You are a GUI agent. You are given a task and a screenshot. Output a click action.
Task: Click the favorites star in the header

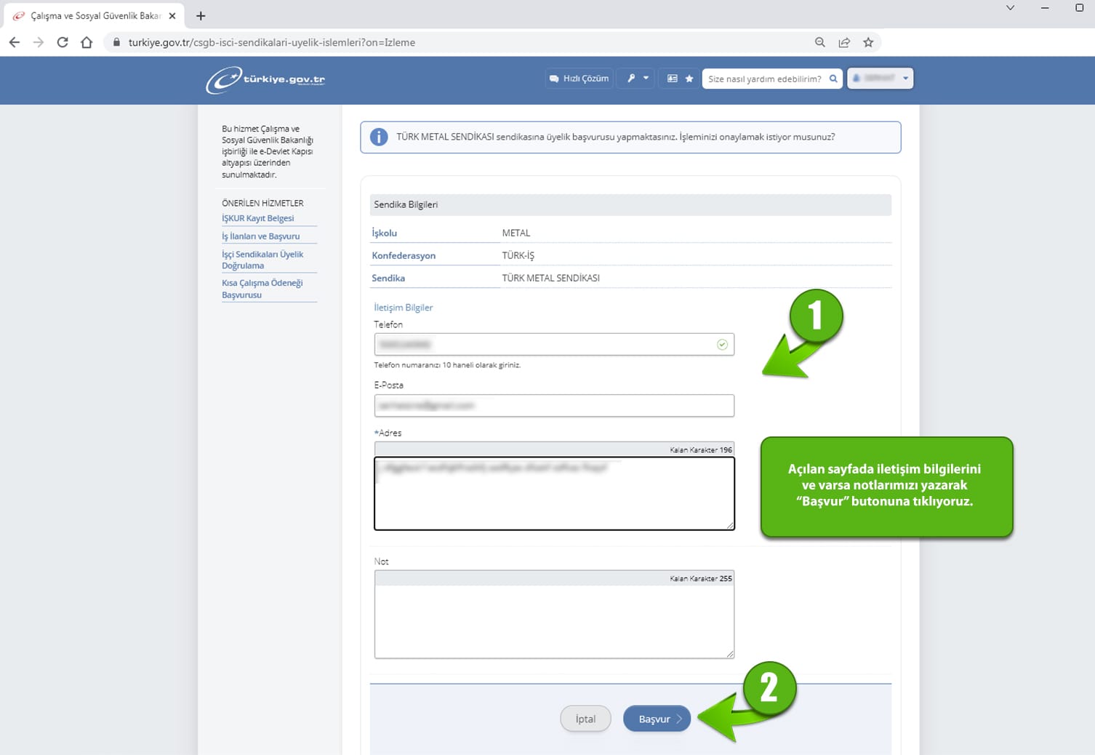689,79
